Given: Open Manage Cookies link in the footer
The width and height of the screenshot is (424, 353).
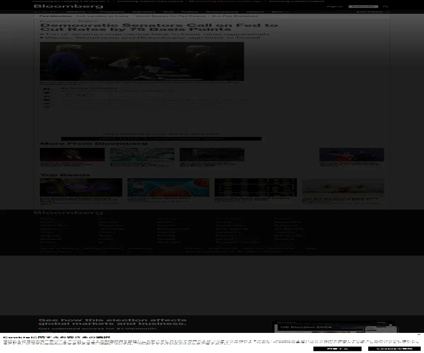Looking at the screenshot, I should point(102,249).
